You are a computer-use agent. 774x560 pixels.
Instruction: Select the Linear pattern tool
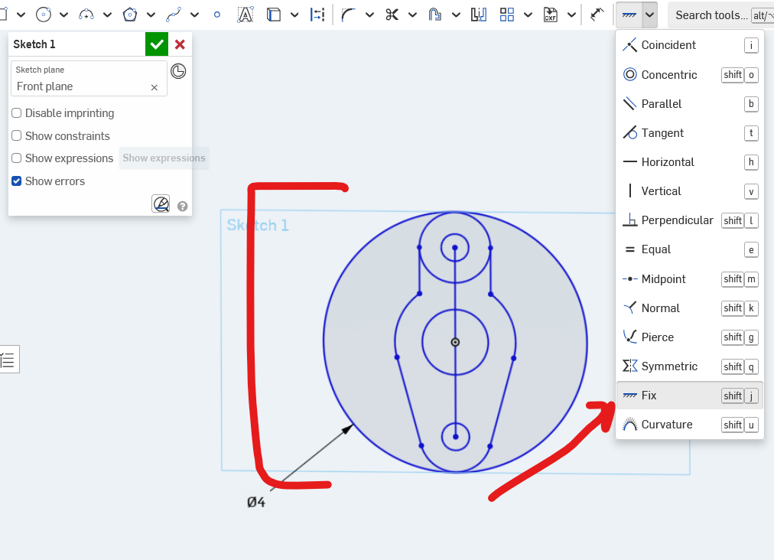pyautogui.click(x=507, y=15)
